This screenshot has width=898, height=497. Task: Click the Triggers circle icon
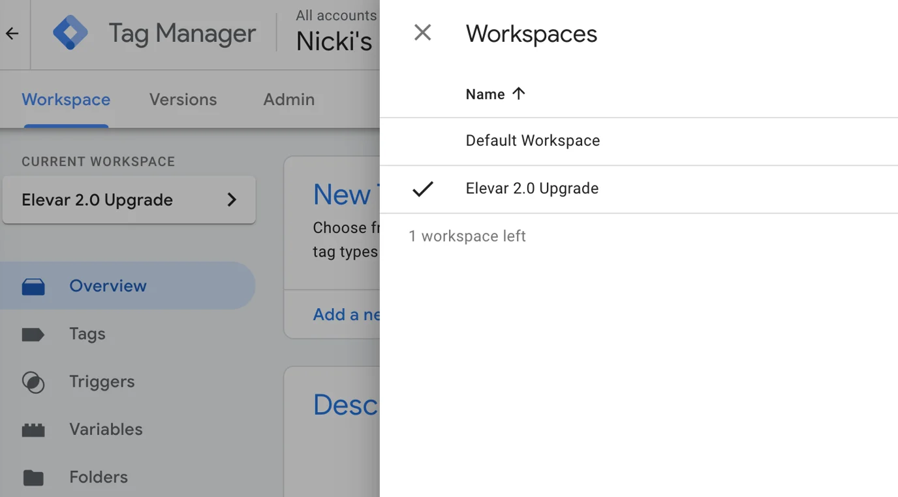click(33, 382)
